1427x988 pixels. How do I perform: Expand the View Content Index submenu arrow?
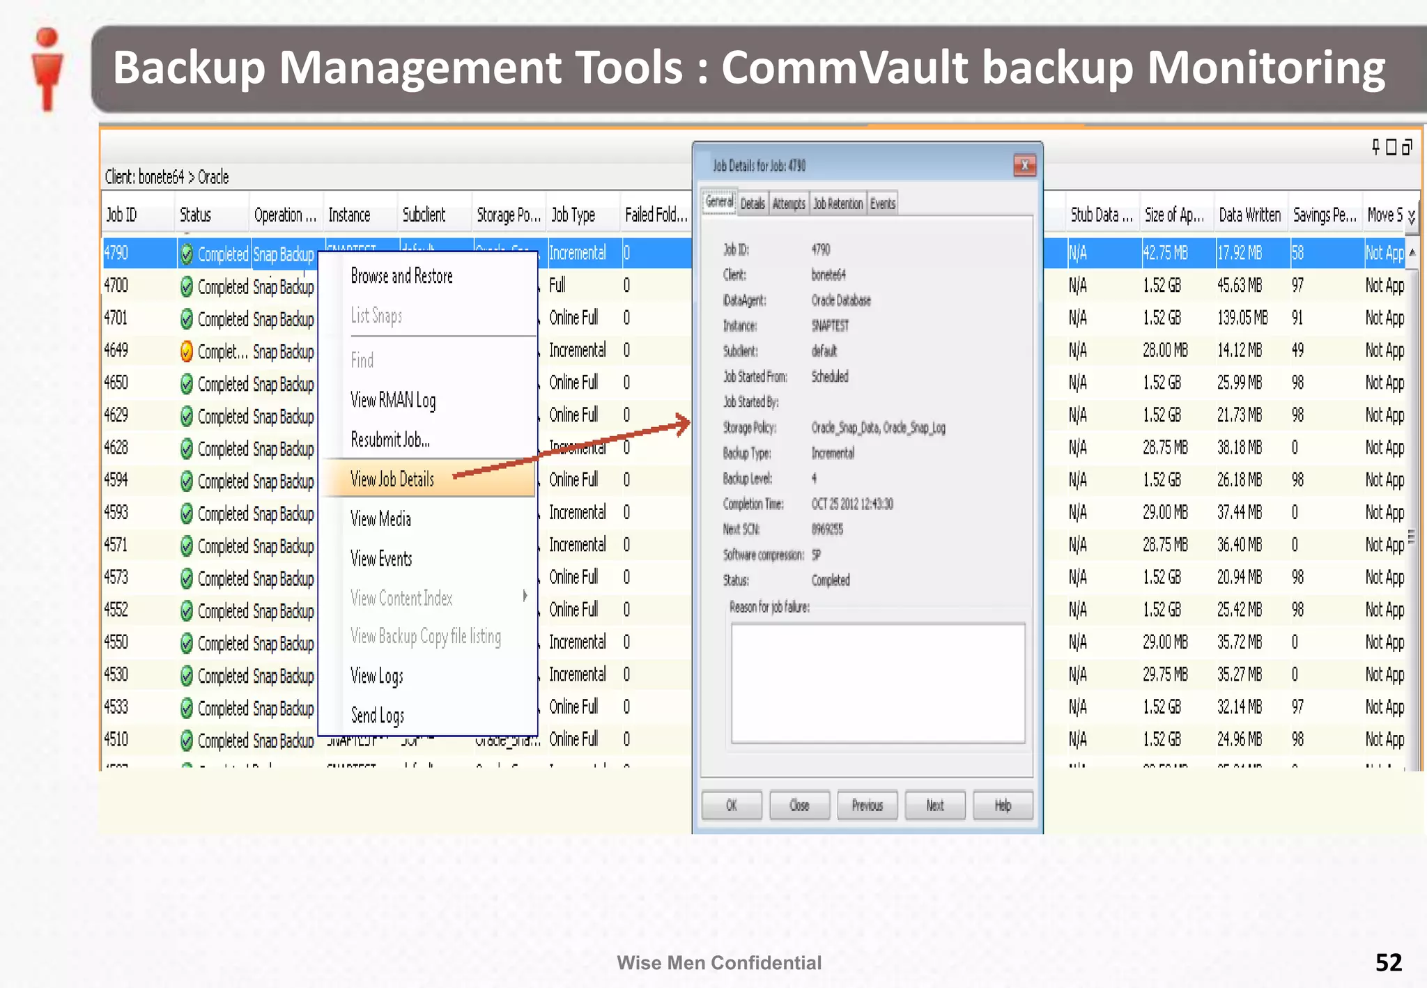525,596
